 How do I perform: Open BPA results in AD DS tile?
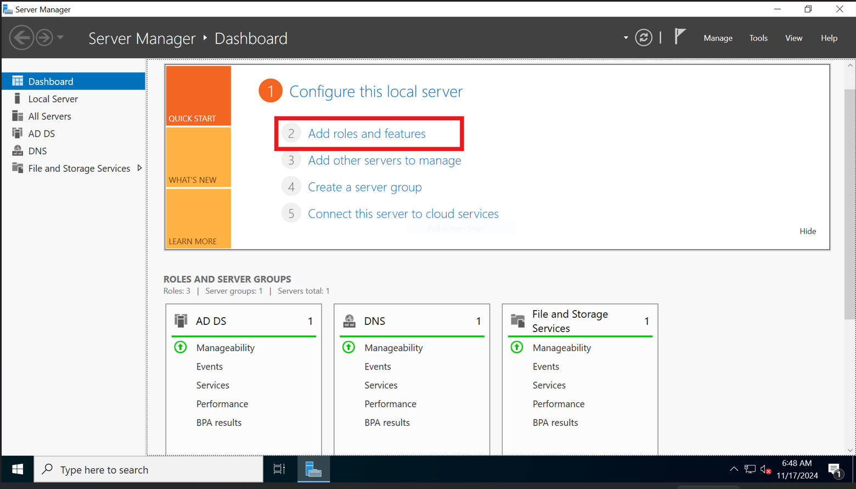[219, 423]
